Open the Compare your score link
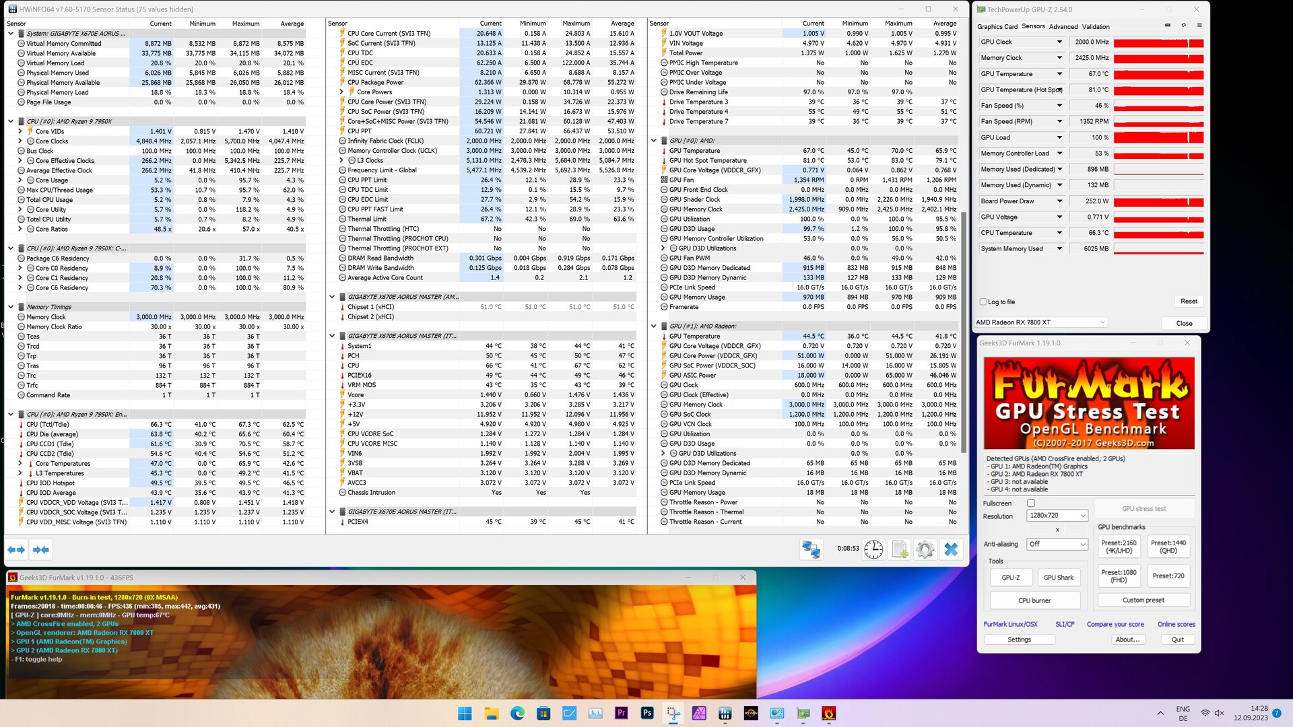Screen dimensions: 1293x727 coord(1115,625)
